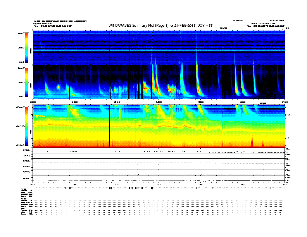Click the RAD1 axis label beside second spectrogram
This screenshot has width=307, height=237.
click(31, 85)
